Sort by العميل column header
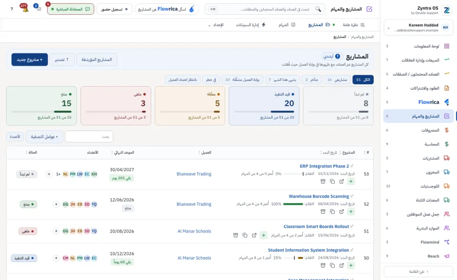Image resolution: width=457 pixels, height=280 pixels. coord(205,152)
